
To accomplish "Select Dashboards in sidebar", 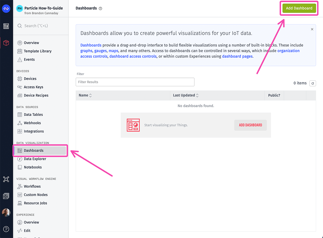I will pos(40,150).
